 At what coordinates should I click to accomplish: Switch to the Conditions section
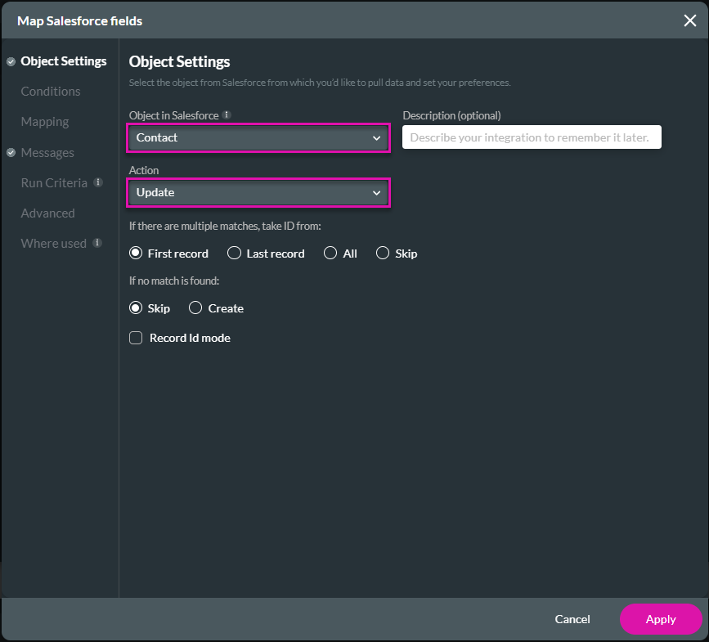point(50,91)
